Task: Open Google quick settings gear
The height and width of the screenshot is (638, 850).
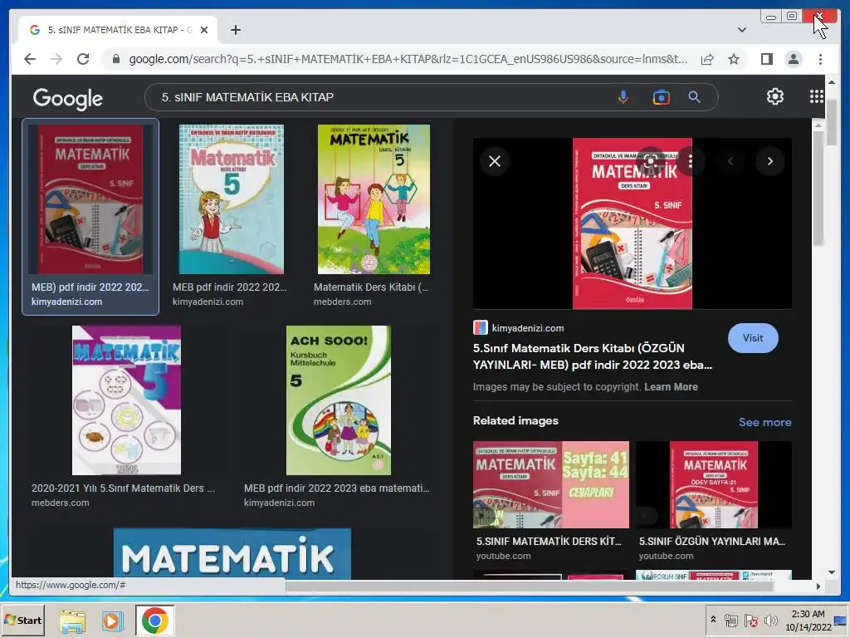Action: click(x=774, y=96)
